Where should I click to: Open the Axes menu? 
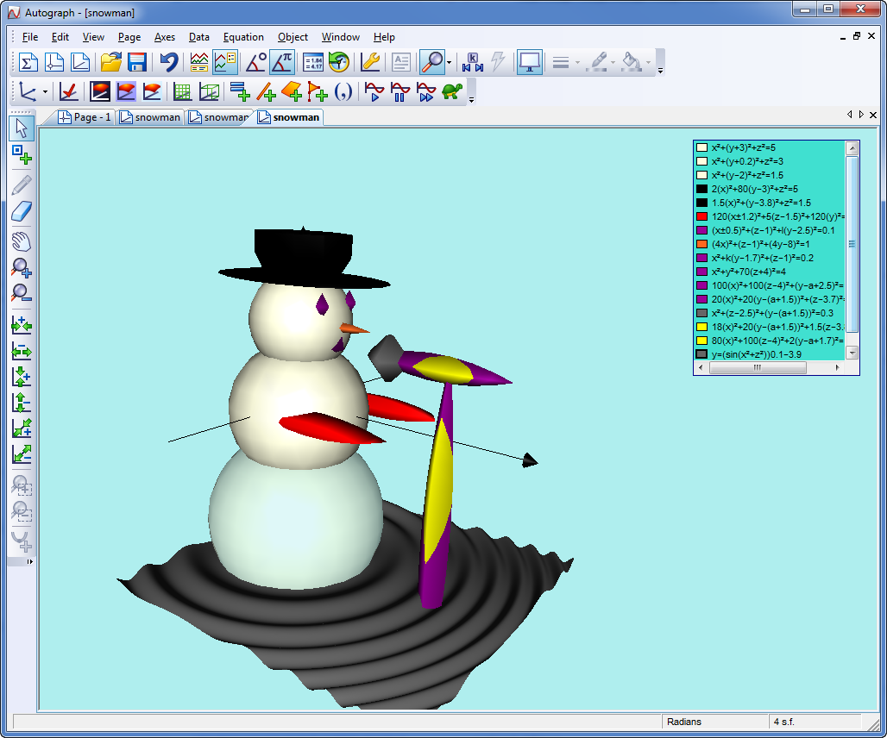(165, 37)
